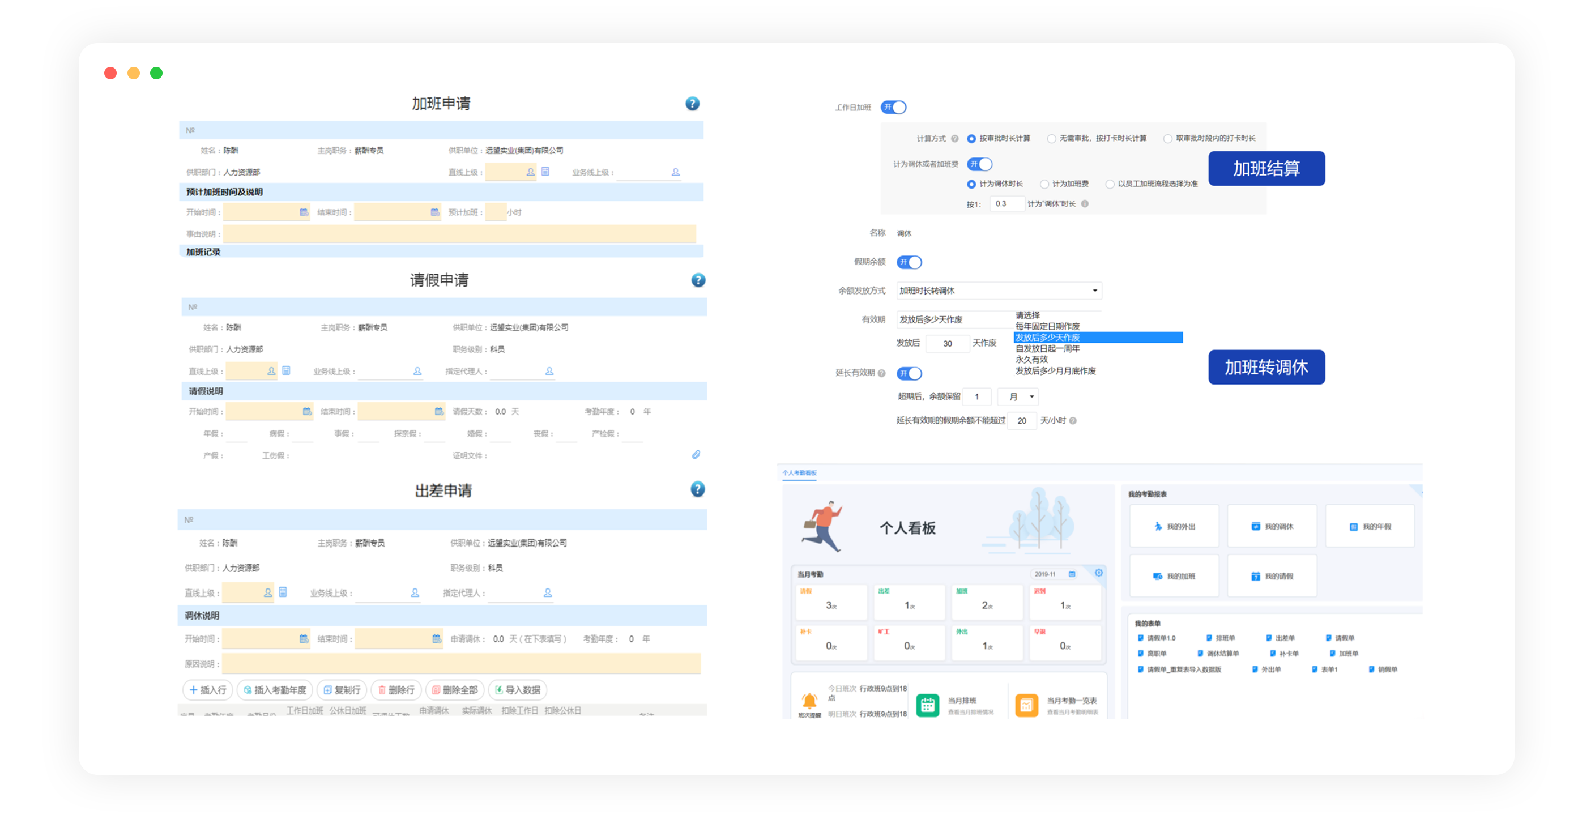Click calendar icon of 结束时间 in 加班申请 form
This screenshot has height=819, width=1595.
click(434, 212)
